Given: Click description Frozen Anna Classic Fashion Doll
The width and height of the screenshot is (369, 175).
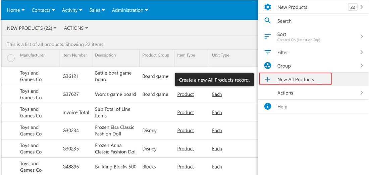Looking at the screenshot, I should [116, 149].
